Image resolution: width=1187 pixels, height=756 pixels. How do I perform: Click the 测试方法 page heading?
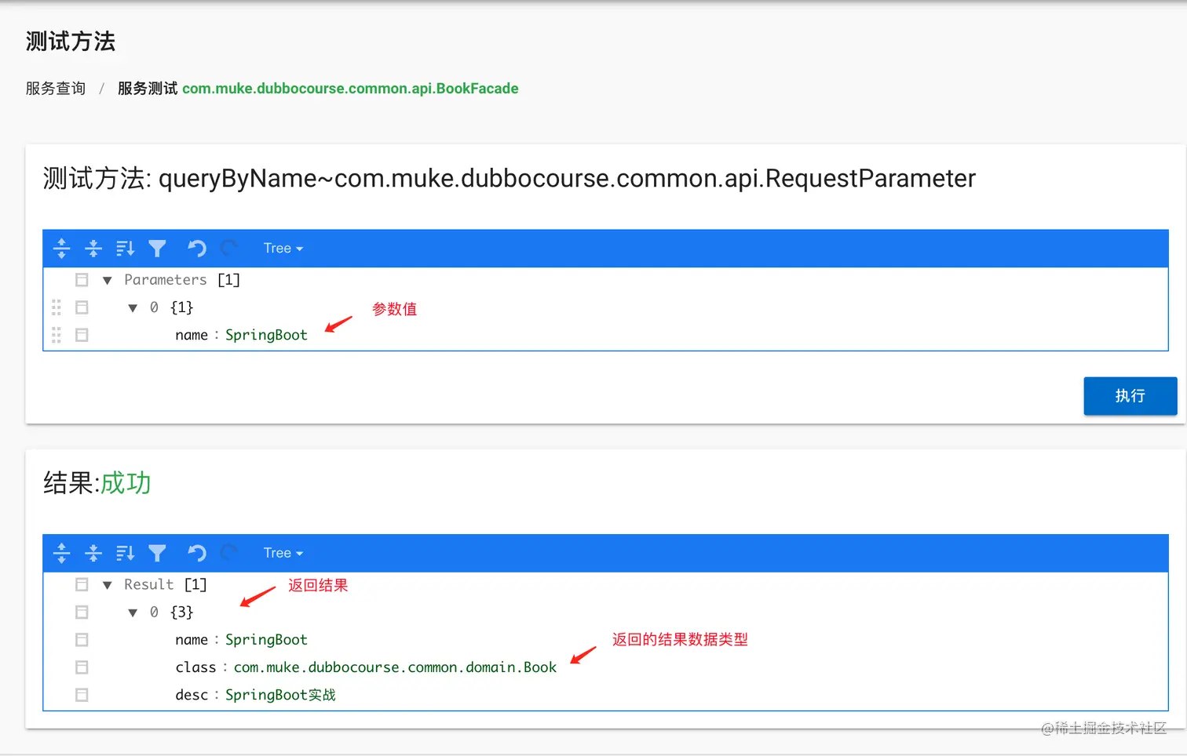pos(71,42)
